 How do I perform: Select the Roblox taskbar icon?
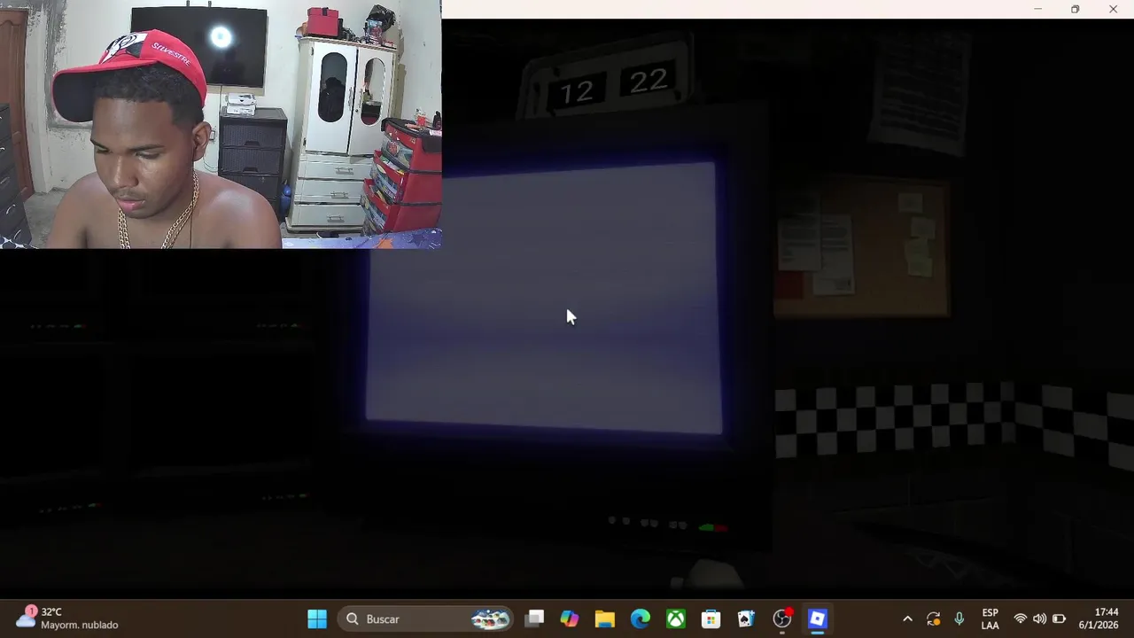[818, 619]
